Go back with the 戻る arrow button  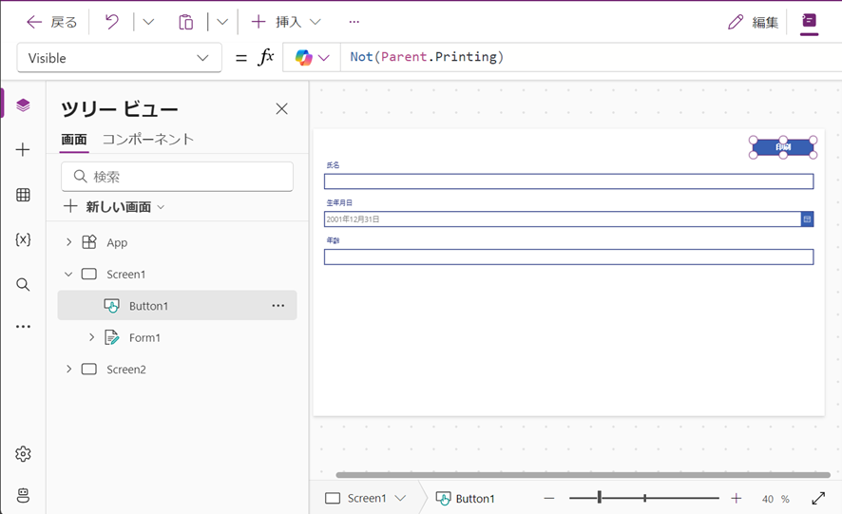point(51,22)
